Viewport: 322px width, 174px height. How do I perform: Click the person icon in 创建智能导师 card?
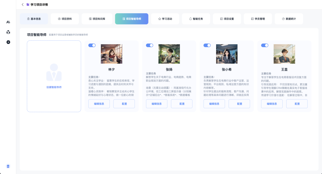54,72
